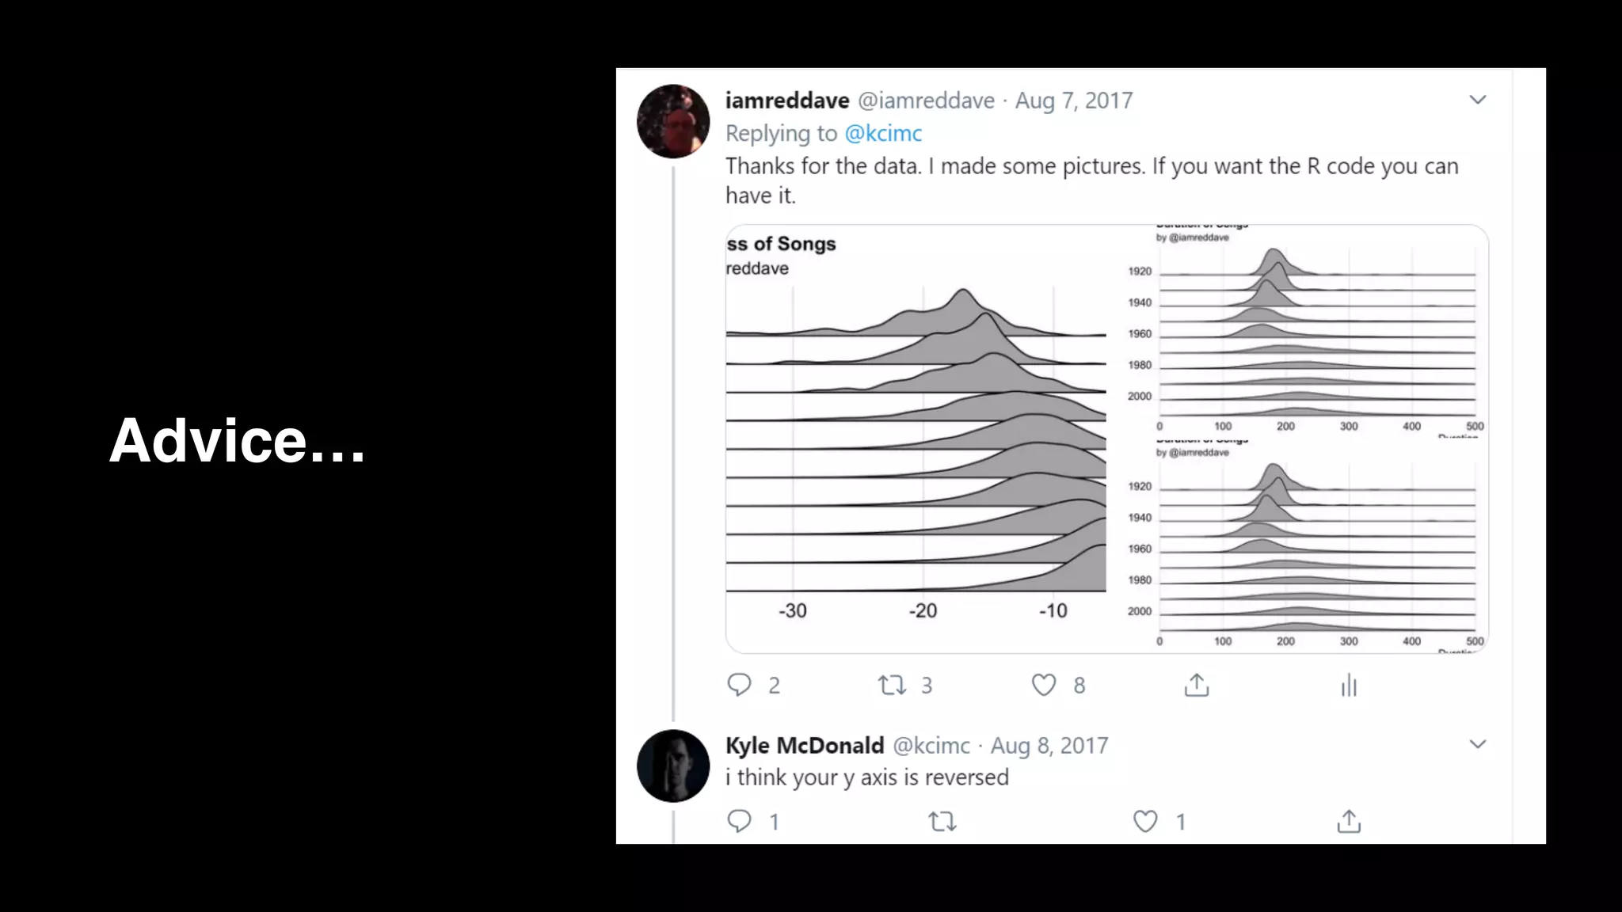The height and width of the screenshot is (912, 1622).
Task: Click the Aug 7, 2017 timestamp
Action: [x=1074, y=101]
